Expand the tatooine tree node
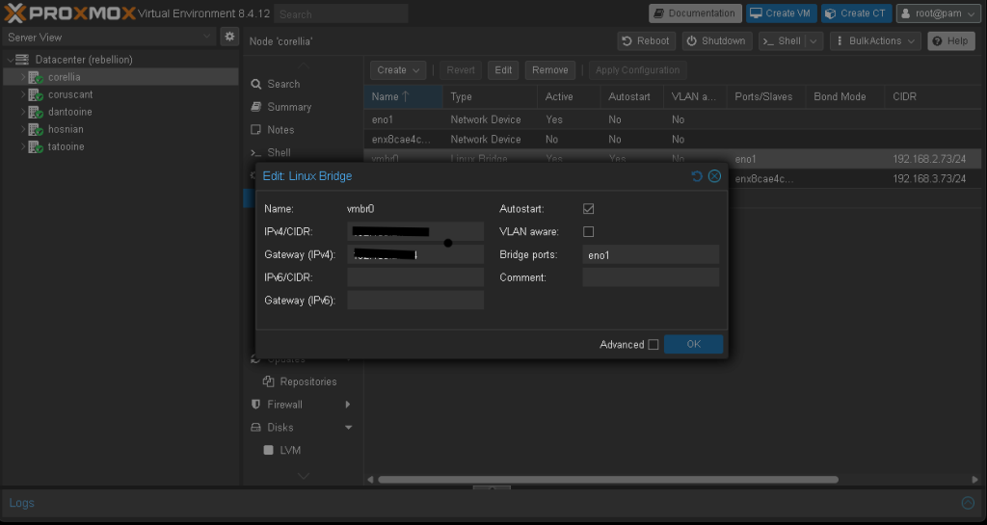The image size is (987, 525). (x=23, y=147)
